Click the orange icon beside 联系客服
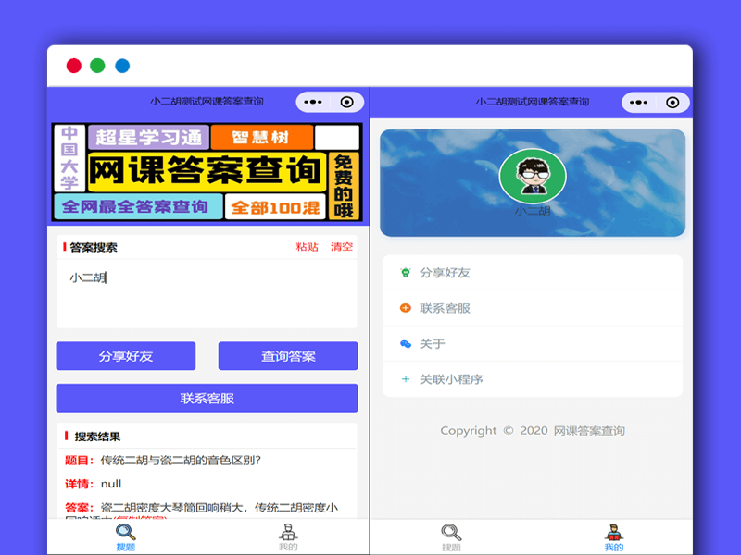Viewport: 741px width, 555px height. (x=406, y=308)
